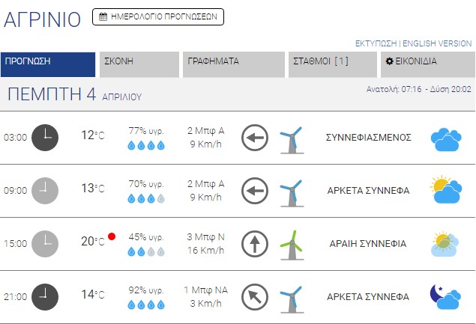Open the ΣΚΟΝΗ tab

coord(139,64)
